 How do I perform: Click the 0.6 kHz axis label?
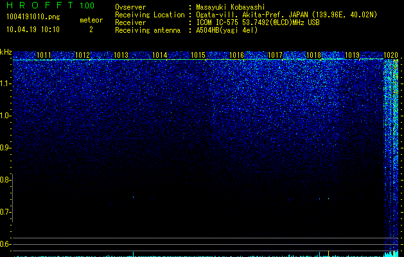pos(5,244)
